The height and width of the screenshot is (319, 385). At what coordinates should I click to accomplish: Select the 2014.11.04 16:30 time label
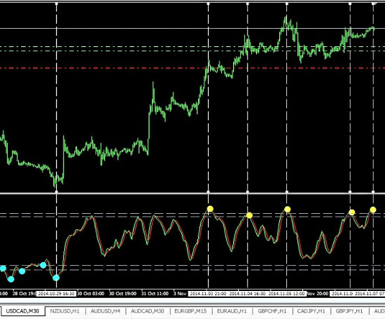tap(247, 294)
